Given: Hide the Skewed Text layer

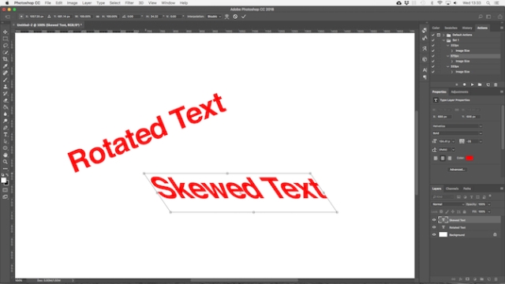Looking at the screenshot, I should 434,220.
